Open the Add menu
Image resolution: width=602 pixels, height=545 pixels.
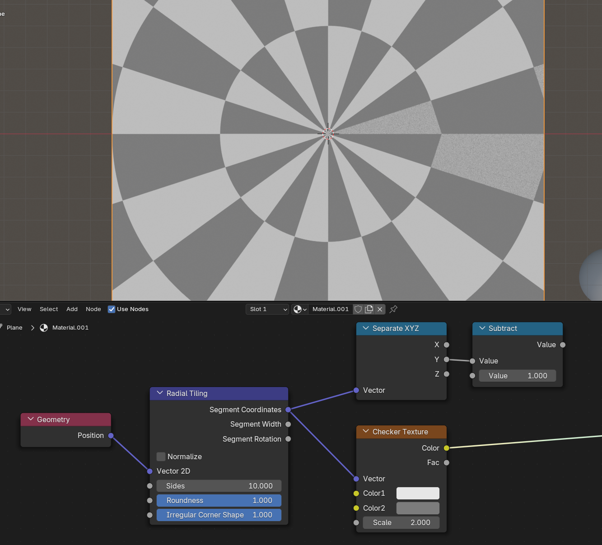72,309
